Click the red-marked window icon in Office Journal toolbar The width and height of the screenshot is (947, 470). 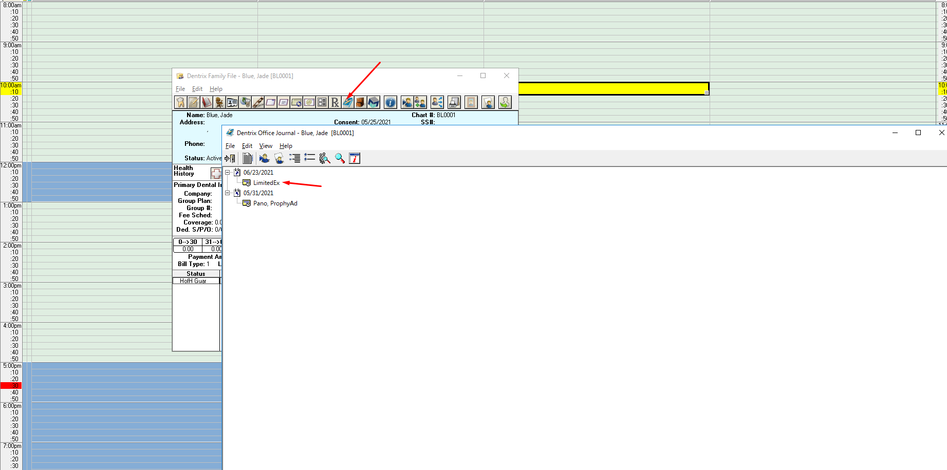point(355,158)
